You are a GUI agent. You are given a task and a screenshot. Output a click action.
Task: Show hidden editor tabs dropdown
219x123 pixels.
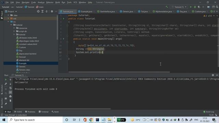pos(217,11)
